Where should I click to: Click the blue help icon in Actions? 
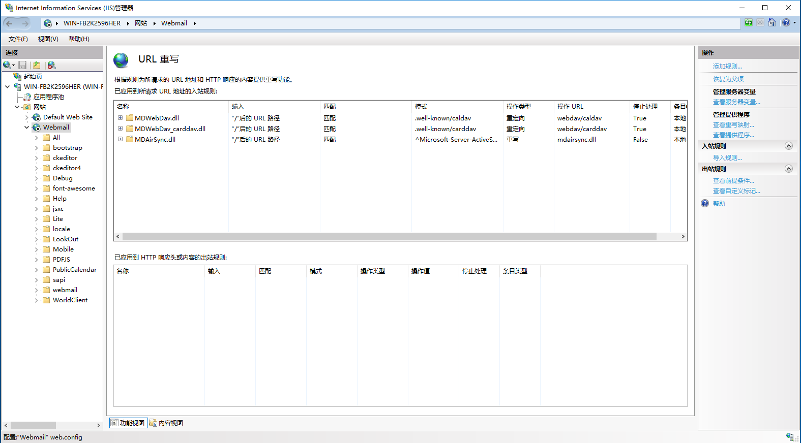705,203
